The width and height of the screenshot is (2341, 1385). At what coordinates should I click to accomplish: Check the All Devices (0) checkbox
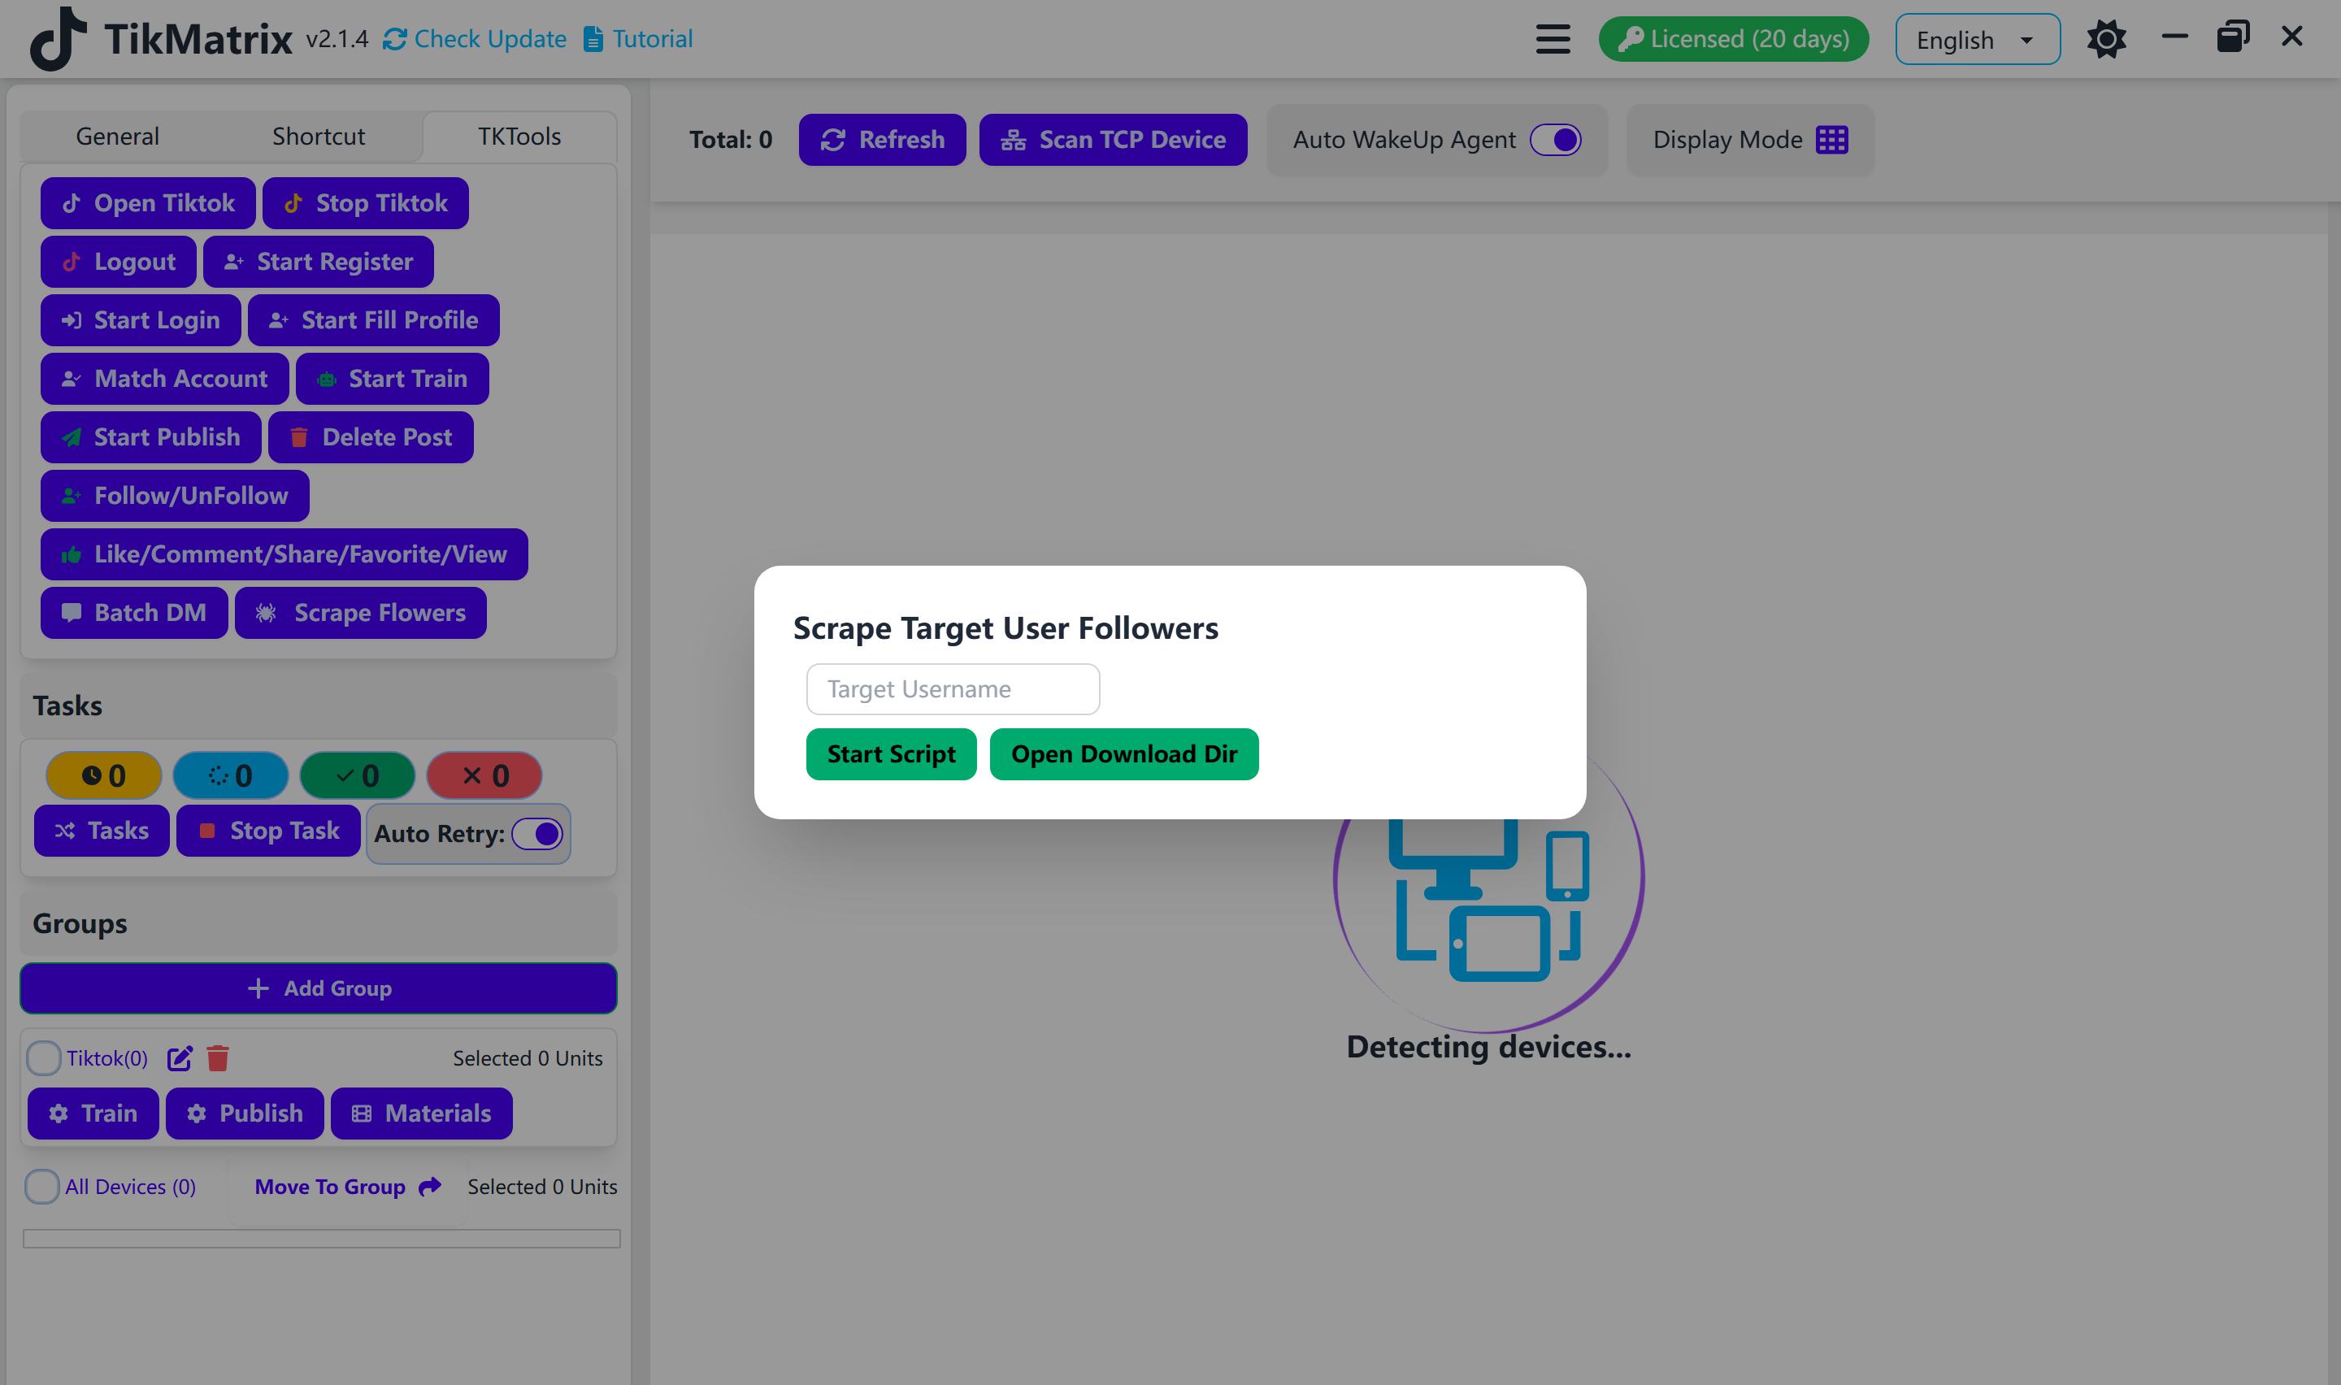[x=42, y=1187]
